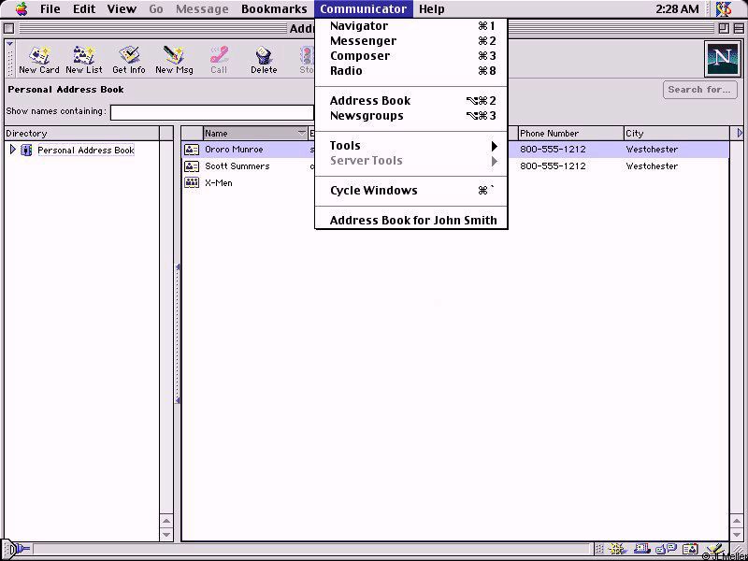Click the Name column sort arrow
Image resolution: width=748 pixels, height=561 pixels.
pyautogui.click(x=301, y=133)
